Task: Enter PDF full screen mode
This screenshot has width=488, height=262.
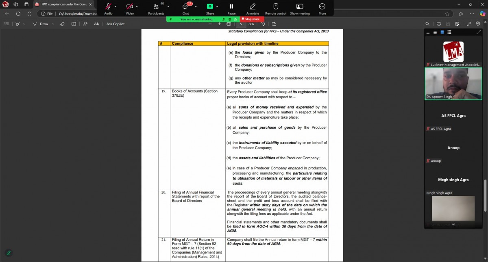Action: coord(468,24)
